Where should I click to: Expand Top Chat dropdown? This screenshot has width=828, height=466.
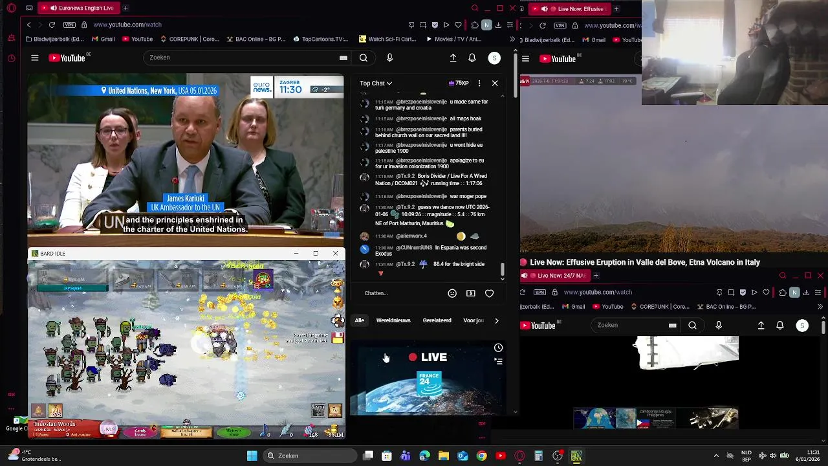pos(376,83)
